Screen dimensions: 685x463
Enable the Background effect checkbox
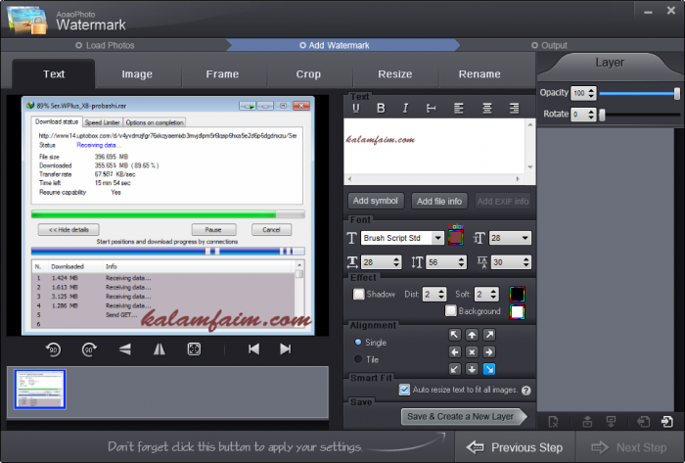tap(451, 310)
